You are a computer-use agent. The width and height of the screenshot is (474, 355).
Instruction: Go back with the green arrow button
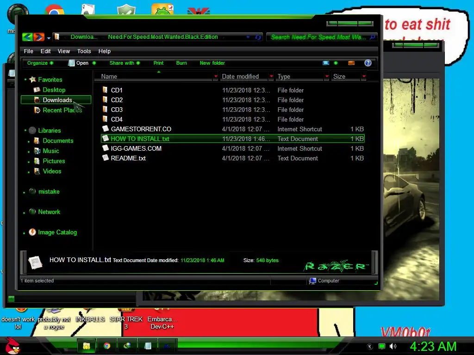pos(27,37)
